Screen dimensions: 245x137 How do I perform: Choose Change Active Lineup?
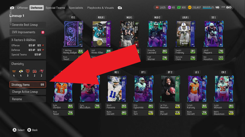tap(27, 92)
